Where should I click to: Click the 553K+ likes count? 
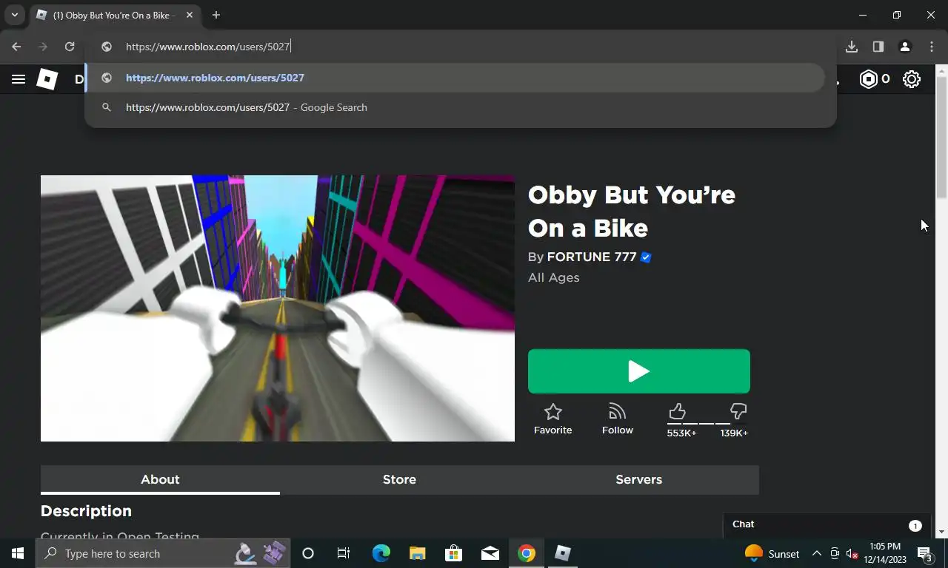[x=681, y=433]
